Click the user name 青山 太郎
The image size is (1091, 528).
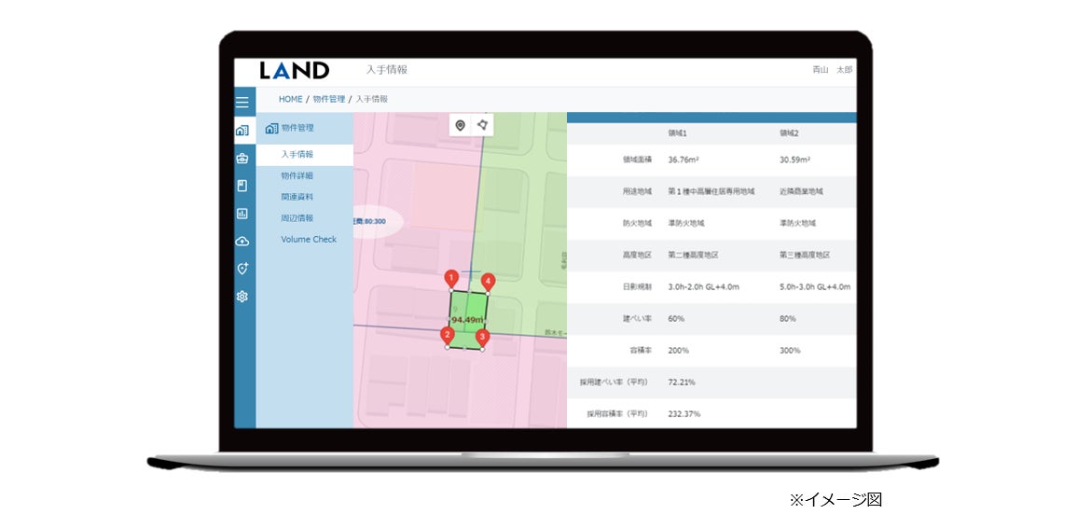[832, 70]
